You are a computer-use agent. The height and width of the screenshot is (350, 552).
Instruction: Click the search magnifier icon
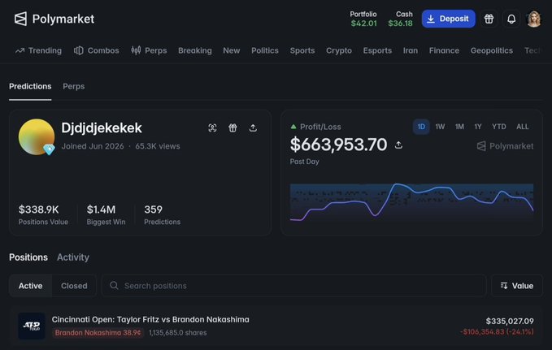[114, 285]
